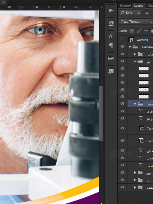The width and height of the screenshot is (153, 204).
Task: Expand the تصویر group below شیب
Action: click(135, 187)
